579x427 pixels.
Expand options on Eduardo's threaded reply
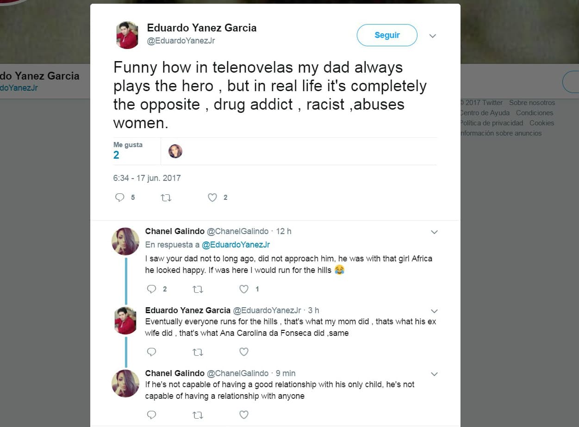434,311
